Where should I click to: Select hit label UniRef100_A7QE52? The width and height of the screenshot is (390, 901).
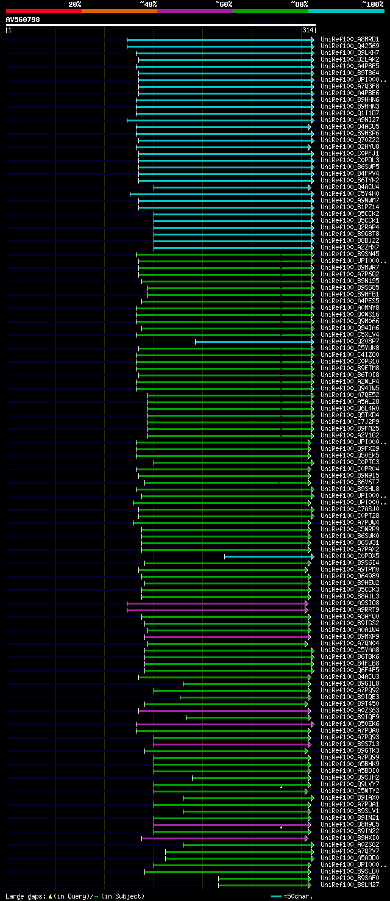(350, 395)
